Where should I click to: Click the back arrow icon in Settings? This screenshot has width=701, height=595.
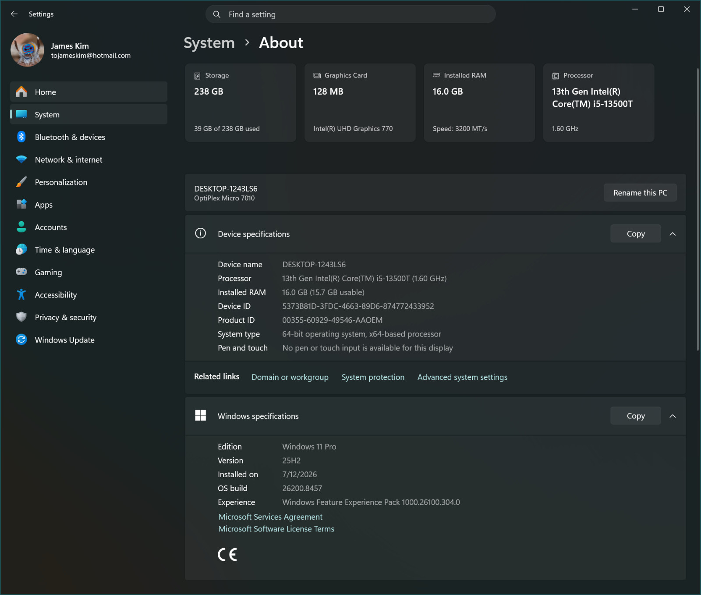[x=14, y=14]
